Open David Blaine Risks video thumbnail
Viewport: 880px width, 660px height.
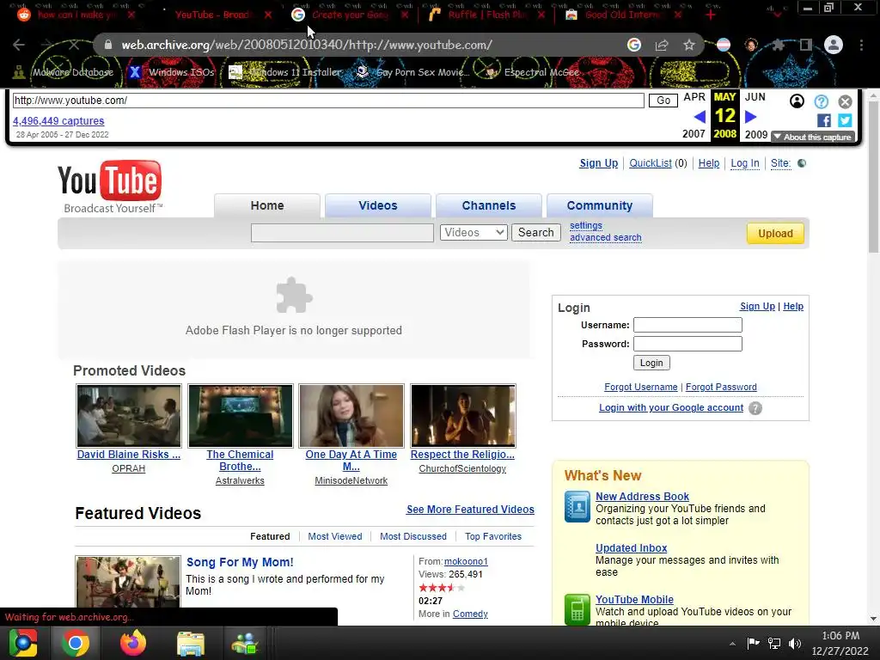[129, 416]
